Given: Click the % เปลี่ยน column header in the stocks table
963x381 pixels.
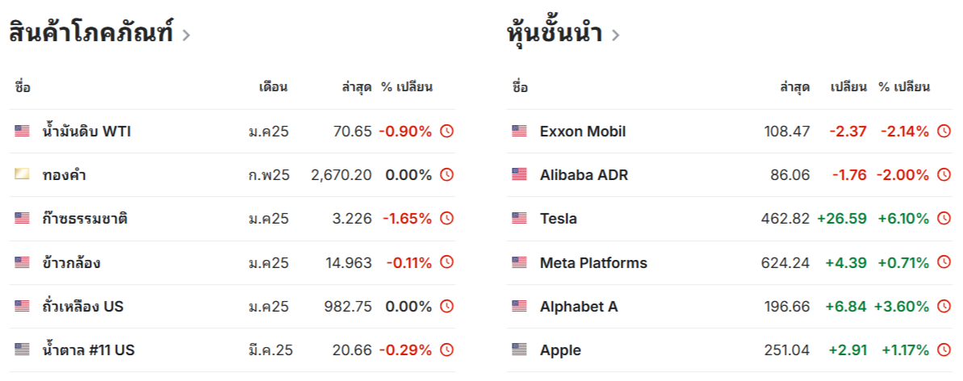Looking at the screenshot, I should 904,87.
